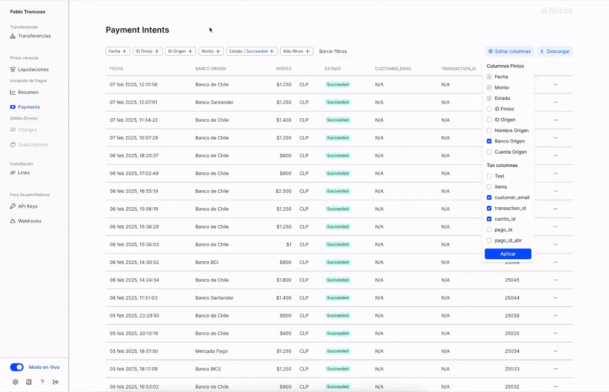The width and height of the screenshot is (609, 392).
Task: Check the ID Fintoc column checkbox
Action: pyautogui.click(x=489, y=109)
